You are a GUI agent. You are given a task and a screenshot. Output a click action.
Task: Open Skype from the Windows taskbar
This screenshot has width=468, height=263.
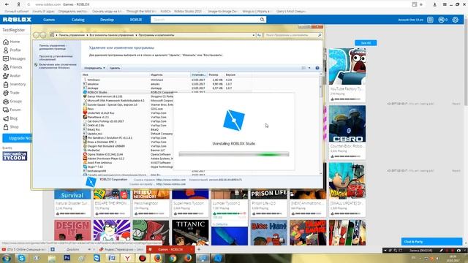coord(21,258)
